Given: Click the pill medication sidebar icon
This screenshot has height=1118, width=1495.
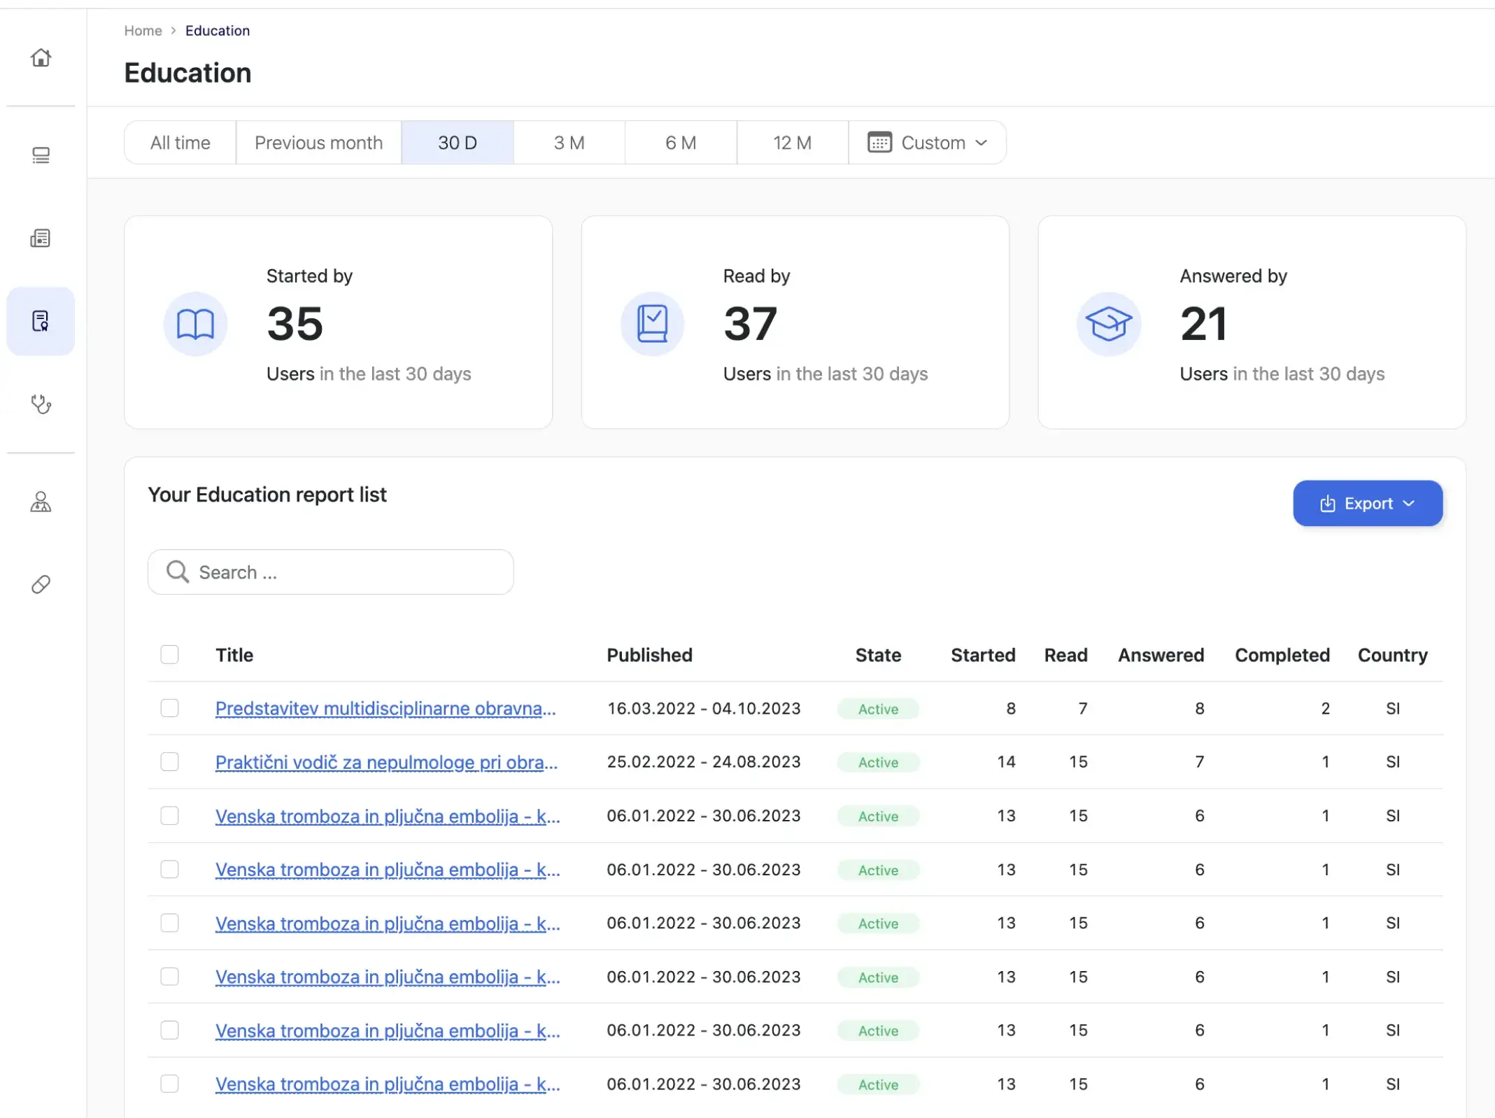Looking at the screenshot, I should coord(41,584).
